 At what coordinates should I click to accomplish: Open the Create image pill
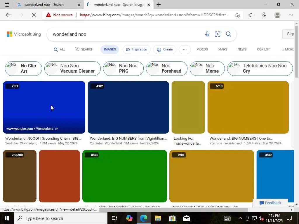165,49
